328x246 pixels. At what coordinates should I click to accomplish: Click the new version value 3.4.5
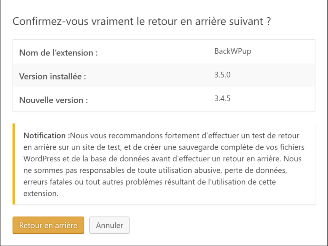point(222,98)
